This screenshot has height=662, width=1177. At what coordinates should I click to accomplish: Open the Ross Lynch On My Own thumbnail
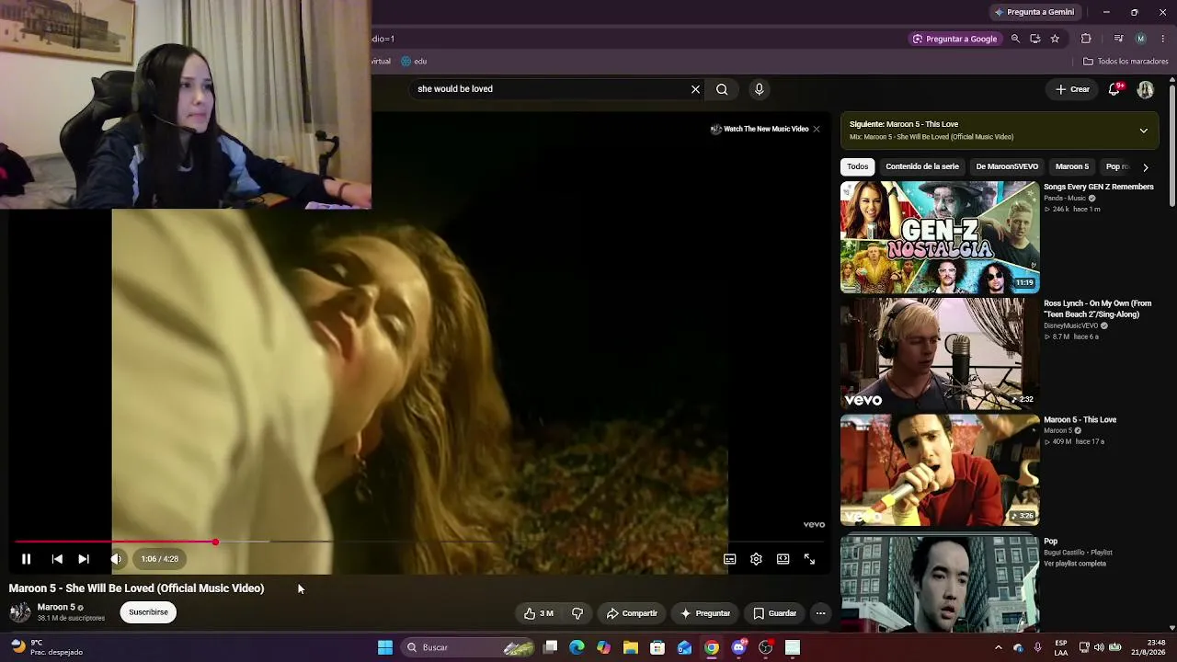pos(940,354)
